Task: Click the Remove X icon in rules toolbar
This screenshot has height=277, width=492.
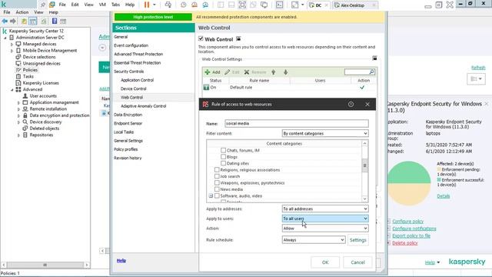Action: (x=247, y=72)
